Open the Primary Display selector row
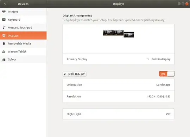190x137 pixels. (119, 59)
